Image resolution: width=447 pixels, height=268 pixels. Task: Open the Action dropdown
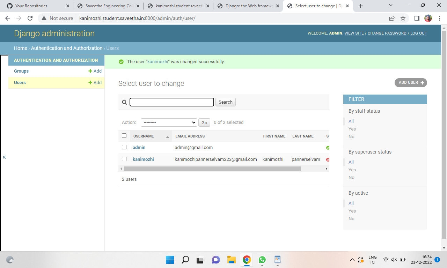(x=169, y=122)
